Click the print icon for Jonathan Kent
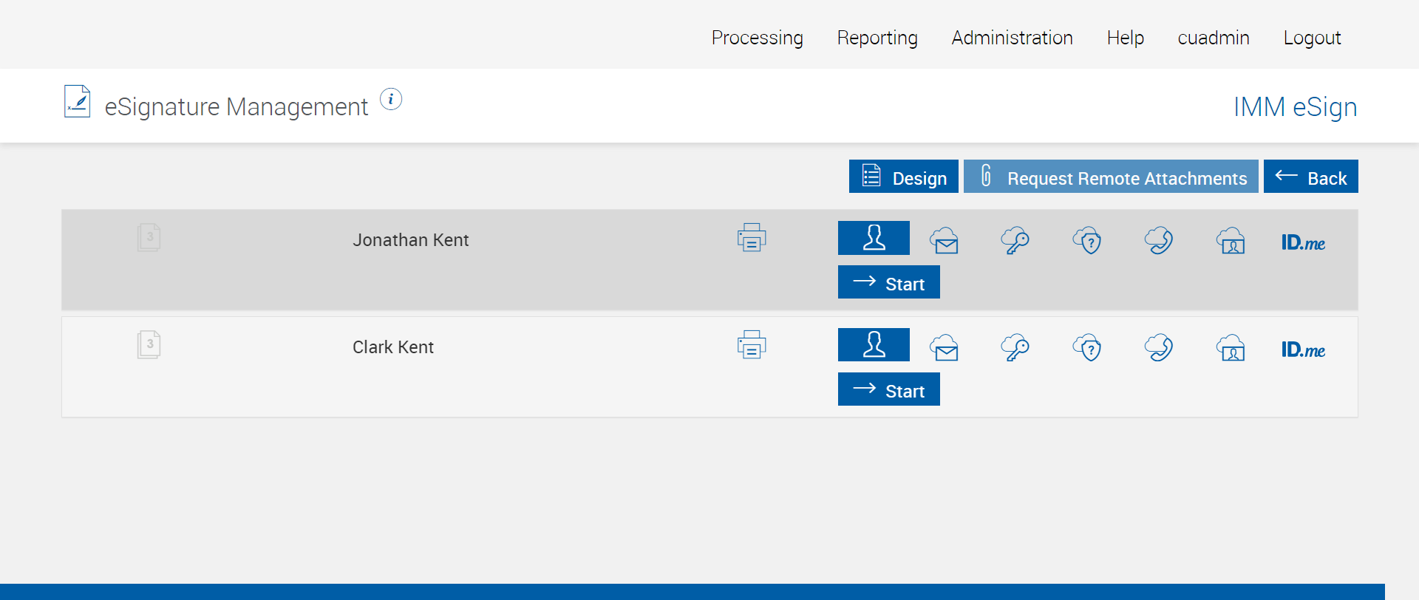Screen dimensions: 1419x600 tap(751, 238)
